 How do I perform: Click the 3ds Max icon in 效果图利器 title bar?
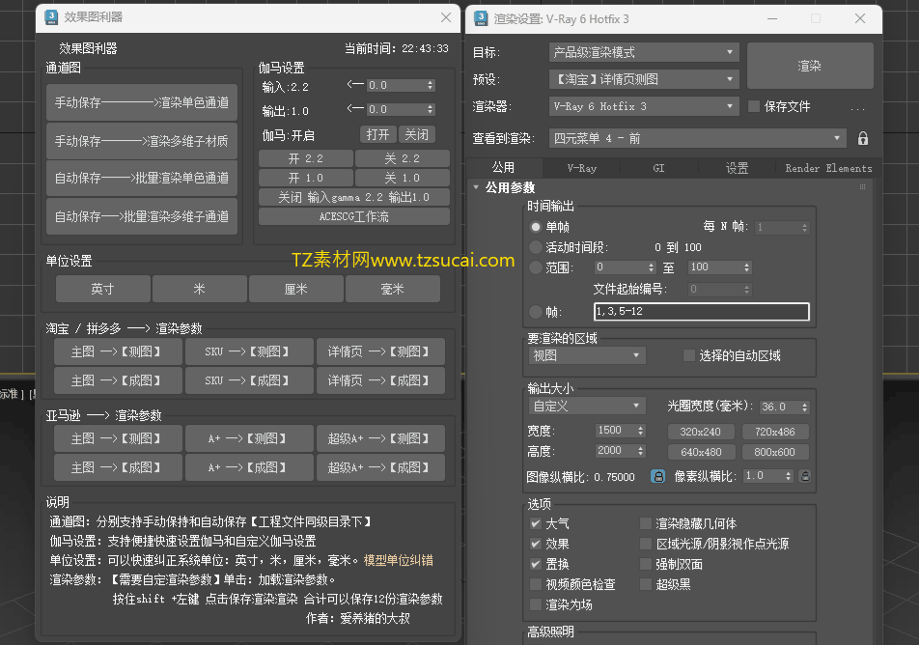click(x=51, y=17)
